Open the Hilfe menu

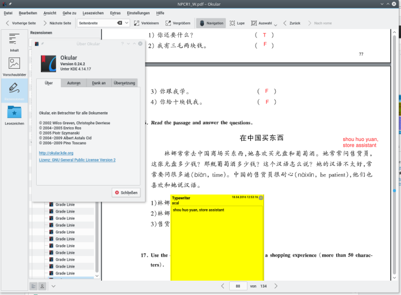click(160, 13)
